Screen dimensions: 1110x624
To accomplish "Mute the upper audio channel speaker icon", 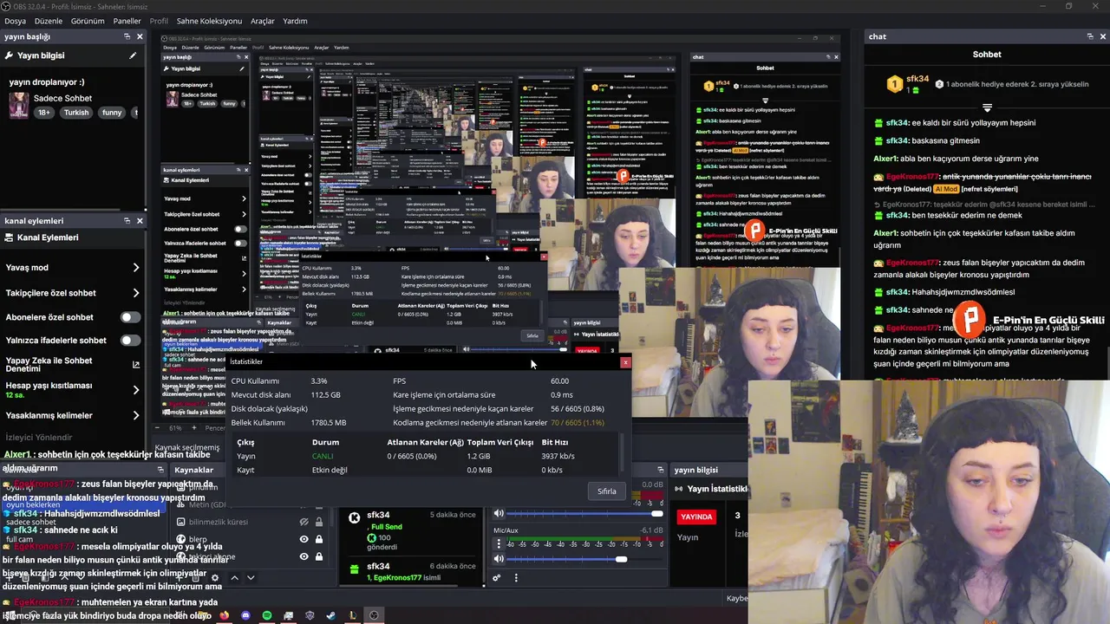I will pos(499,513).
